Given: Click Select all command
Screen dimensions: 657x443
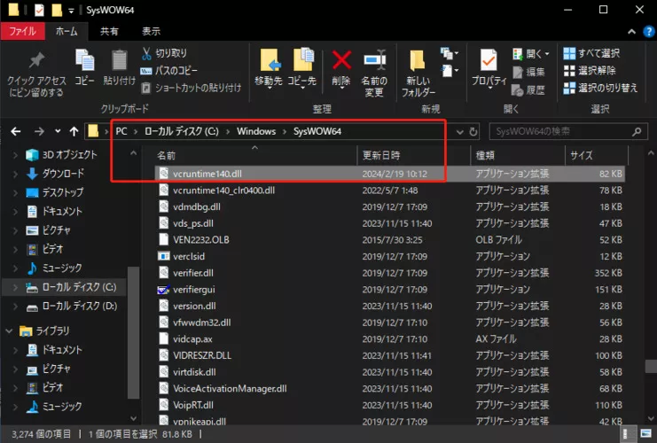Looking at the screenshot, I should point(591,53).
